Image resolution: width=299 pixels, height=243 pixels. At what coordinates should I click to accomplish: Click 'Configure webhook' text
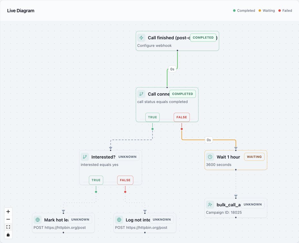point(154,45)
